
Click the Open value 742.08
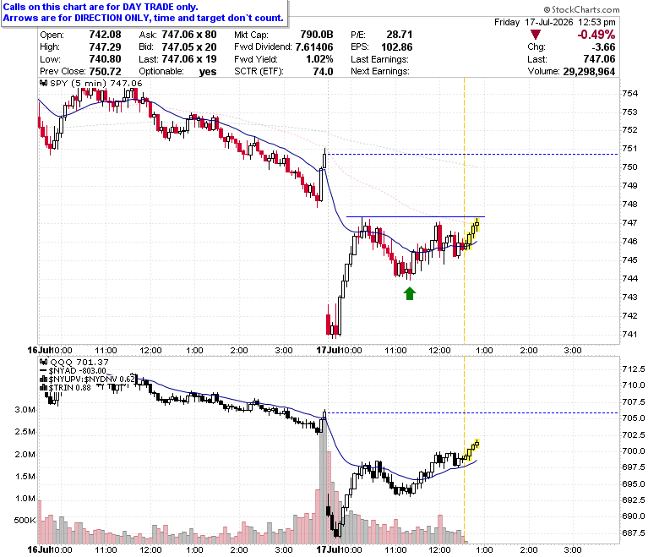click(105, 35)
